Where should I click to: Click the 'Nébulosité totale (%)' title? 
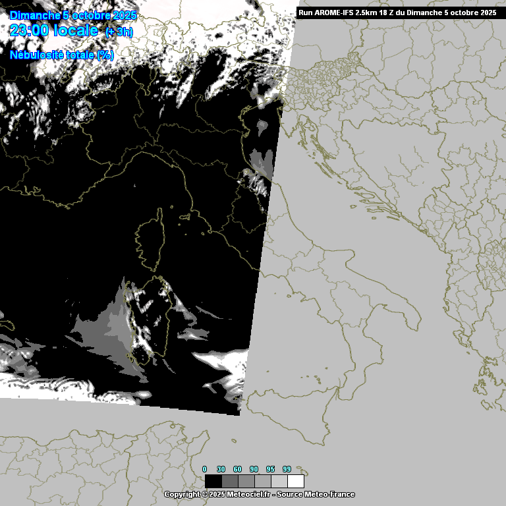(x=62, y=55)
